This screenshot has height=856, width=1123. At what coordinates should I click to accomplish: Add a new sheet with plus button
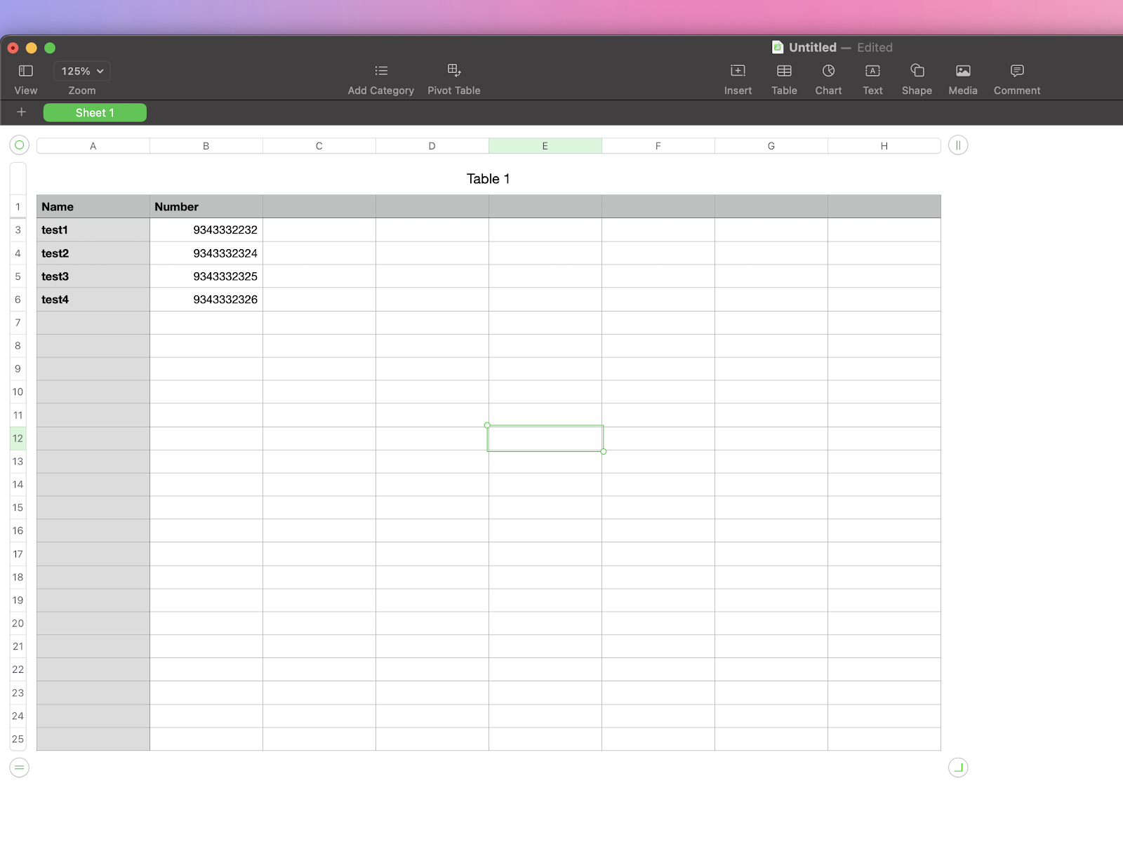[x=21, y=112]
